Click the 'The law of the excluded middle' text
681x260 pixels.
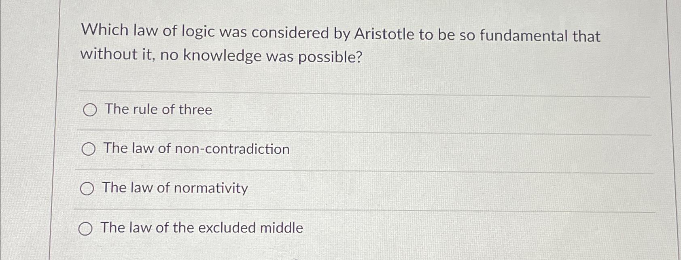tap(202, 228)
